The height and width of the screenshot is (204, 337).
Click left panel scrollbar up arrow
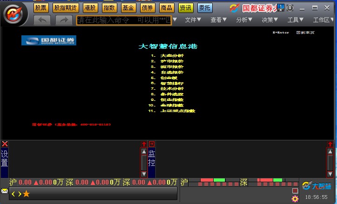click(x=144, y=151)
